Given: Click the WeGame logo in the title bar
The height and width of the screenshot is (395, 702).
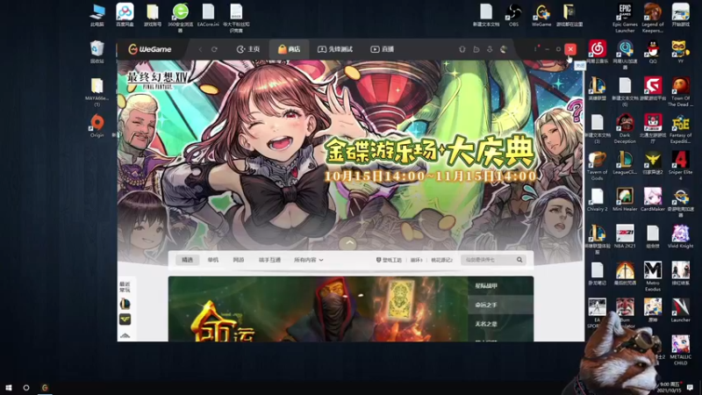Looking at the screenshot, I should [149, 49].
